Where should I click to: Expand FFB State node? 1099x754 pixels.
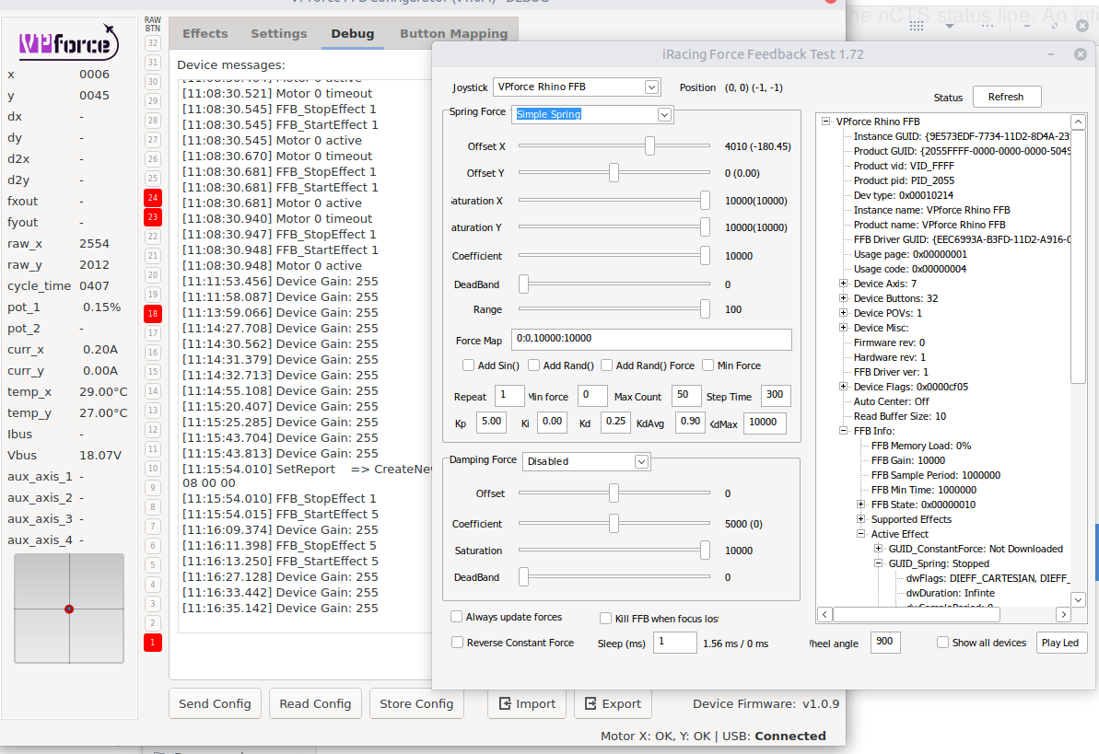click(x=860, y=504)
